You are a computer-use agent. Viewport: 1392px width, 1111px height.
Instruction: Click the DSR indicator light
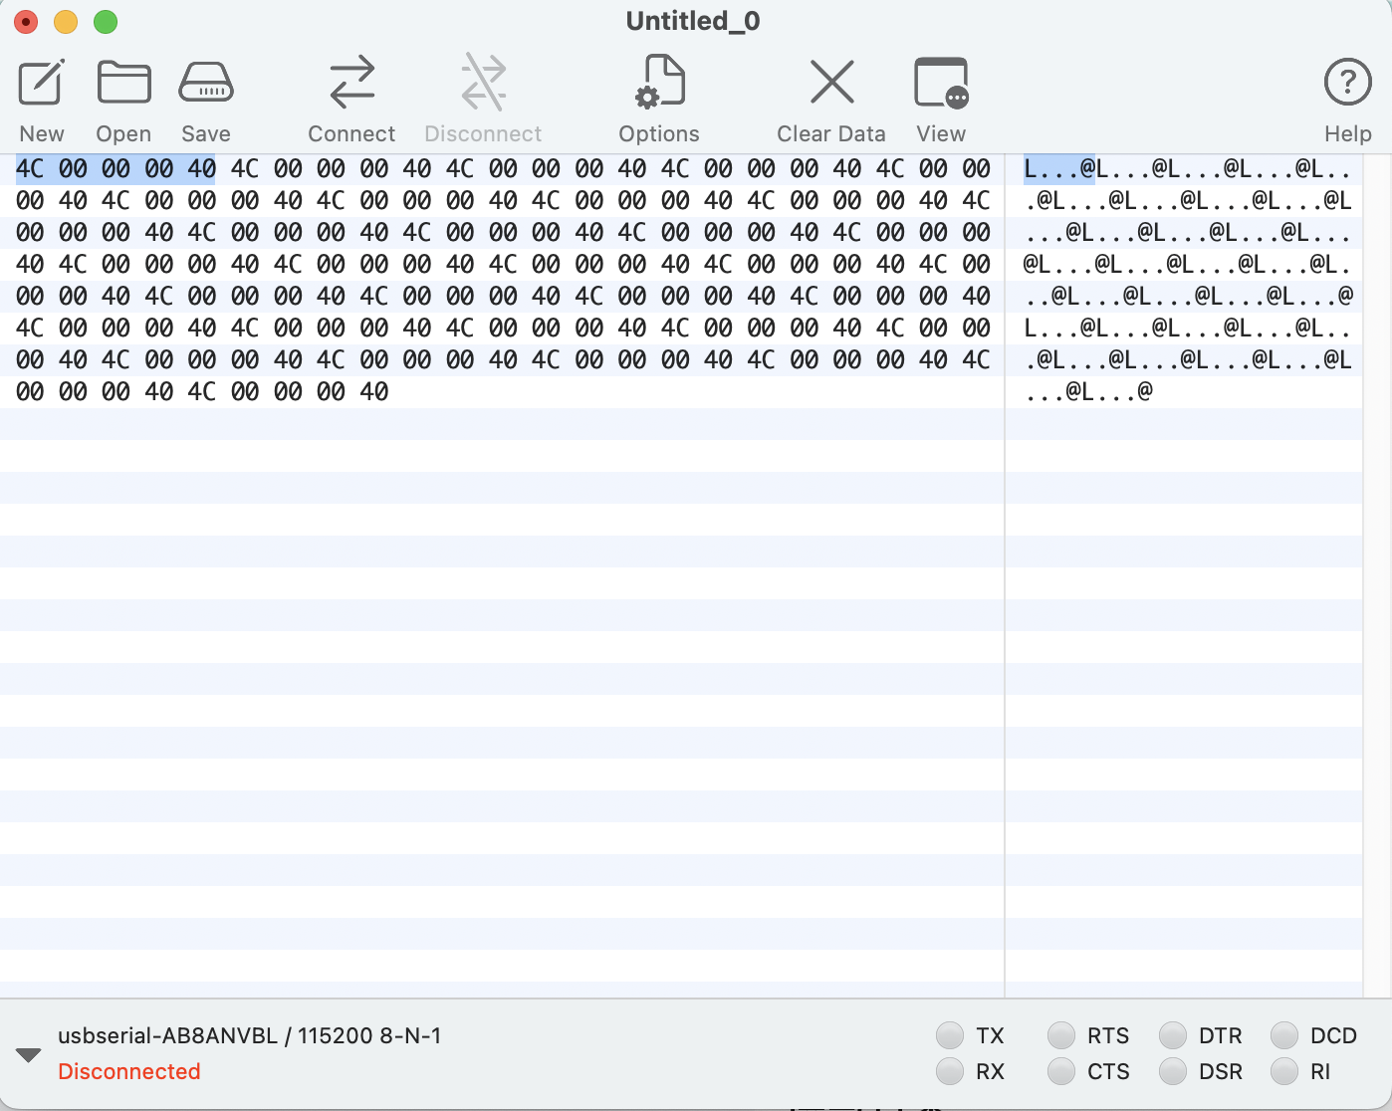[1173, 1071]
